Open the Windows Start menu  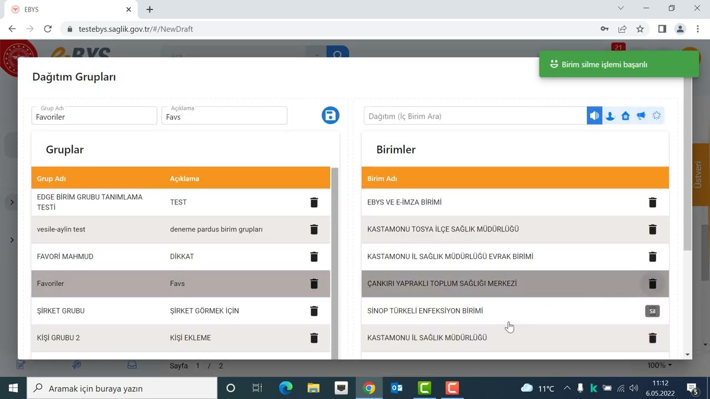13,388
